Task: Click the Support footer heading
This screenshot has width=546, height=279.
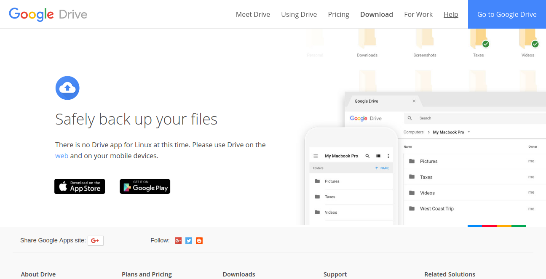Action: (335, 274)
